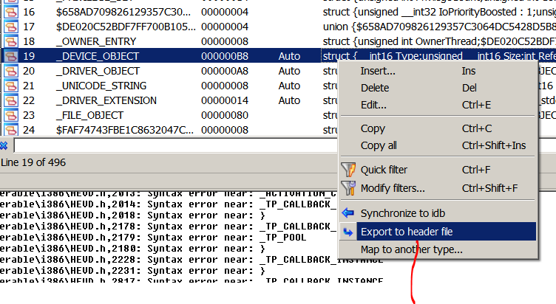
Task: Choose Copy in the context menu
Action: [x=373, y=128]
